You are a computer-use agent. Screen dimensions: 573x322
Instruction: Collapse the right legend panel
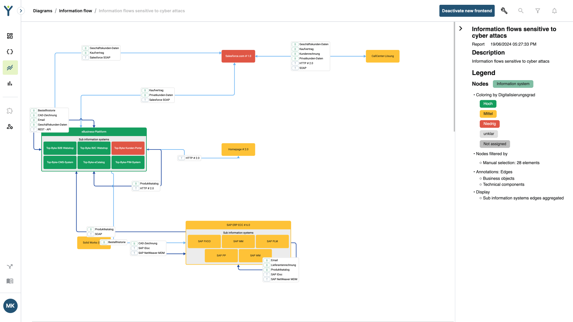[x=461, y=28]
